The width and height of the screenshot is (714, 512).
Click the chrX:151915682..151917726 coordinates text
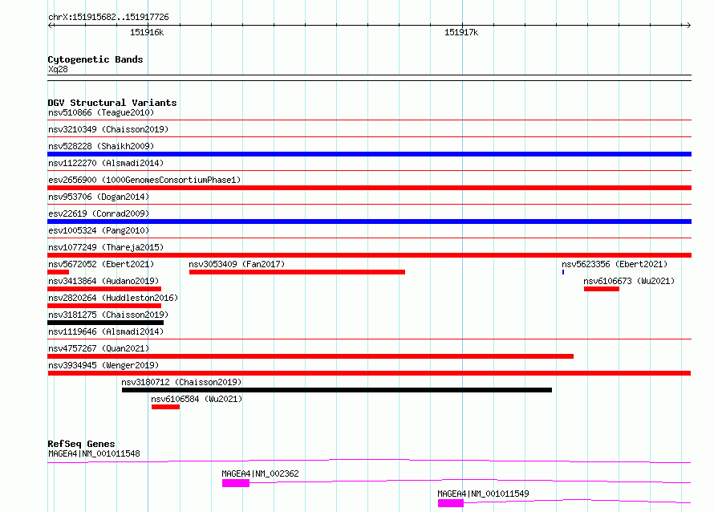click(108, 18)
